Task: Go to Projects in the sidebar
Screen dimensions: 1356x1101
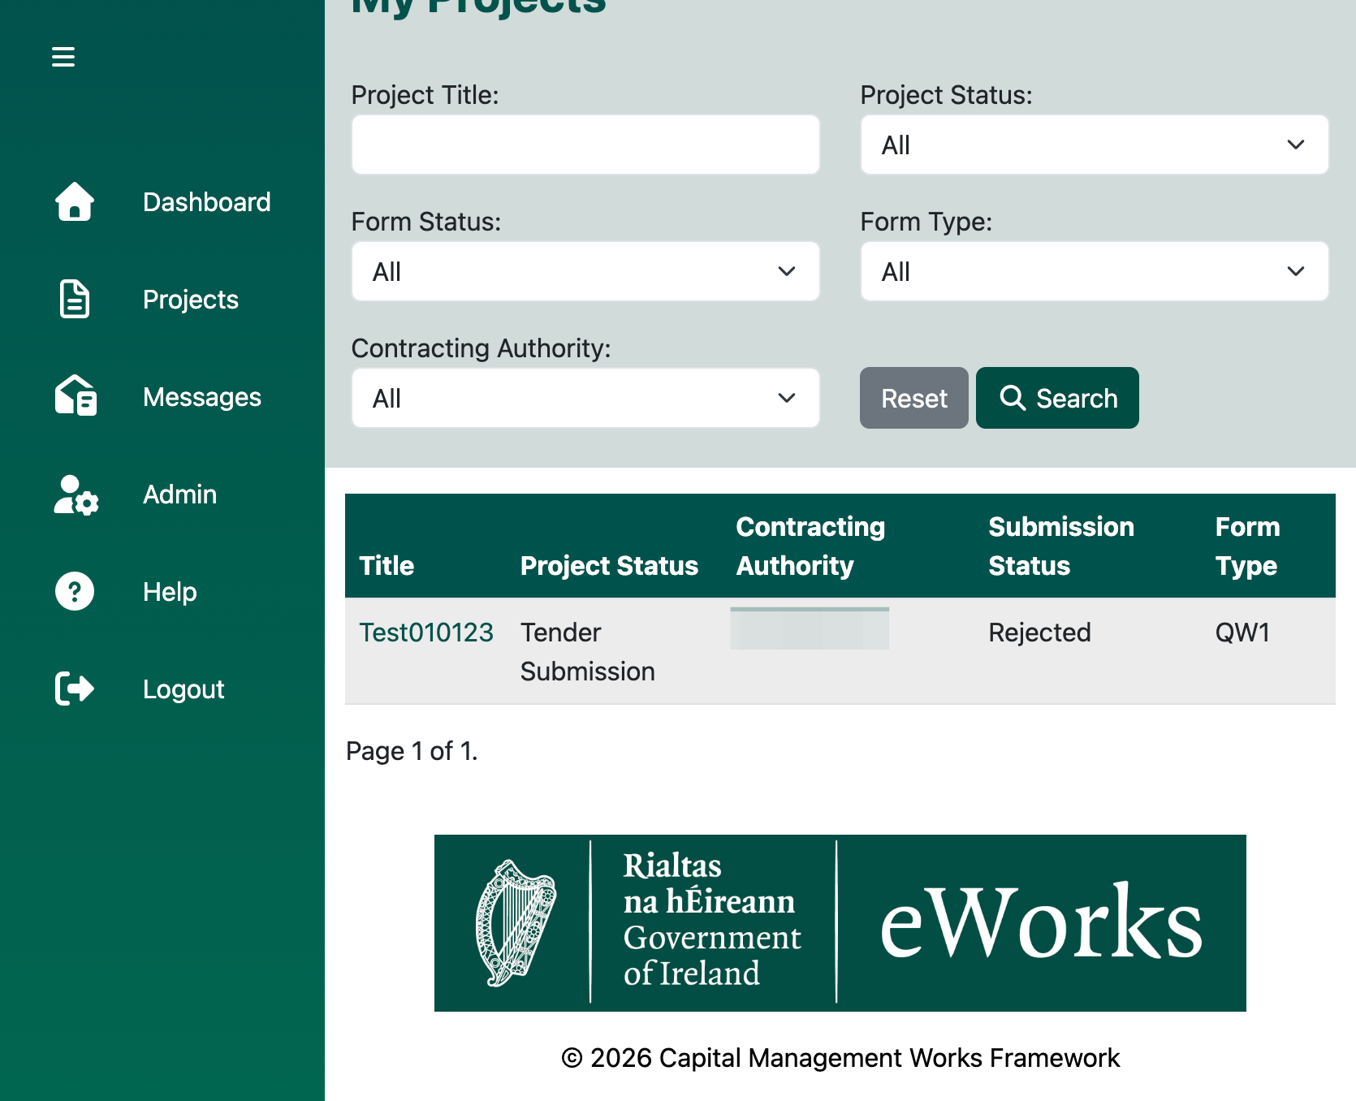Action: (x=191, y=299)
